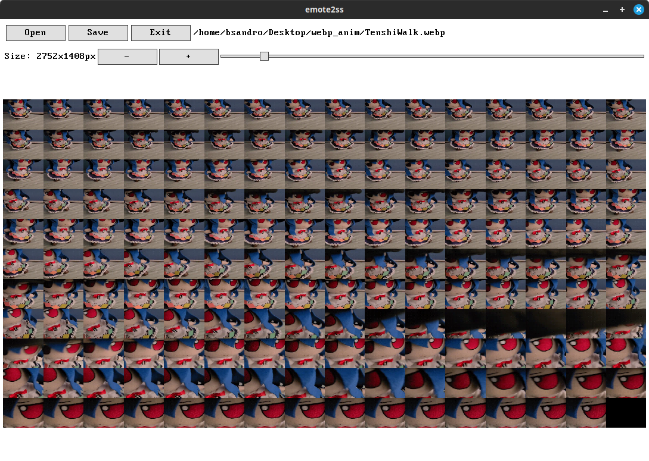Shrink the spritesheet with the minus button
Screen dimensions: 649x461
pos(127,57)
